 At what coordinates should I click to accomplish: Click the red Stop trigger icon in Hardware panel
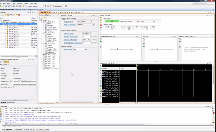19,15
